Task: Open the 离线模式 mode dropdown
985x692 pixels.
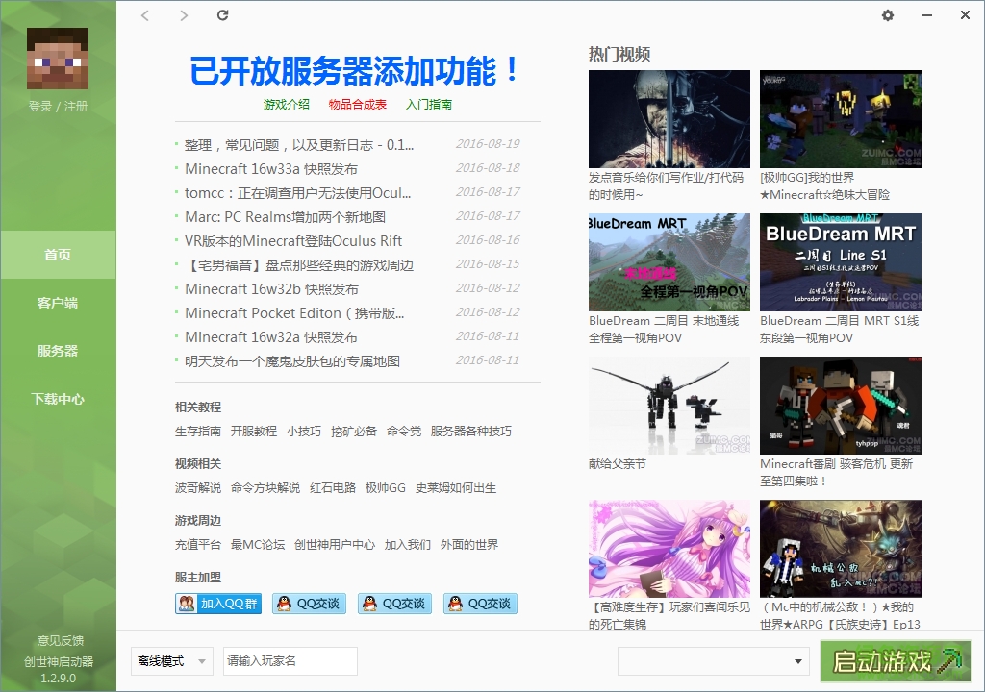Action: pyautogui.click(x=170, y=661)
